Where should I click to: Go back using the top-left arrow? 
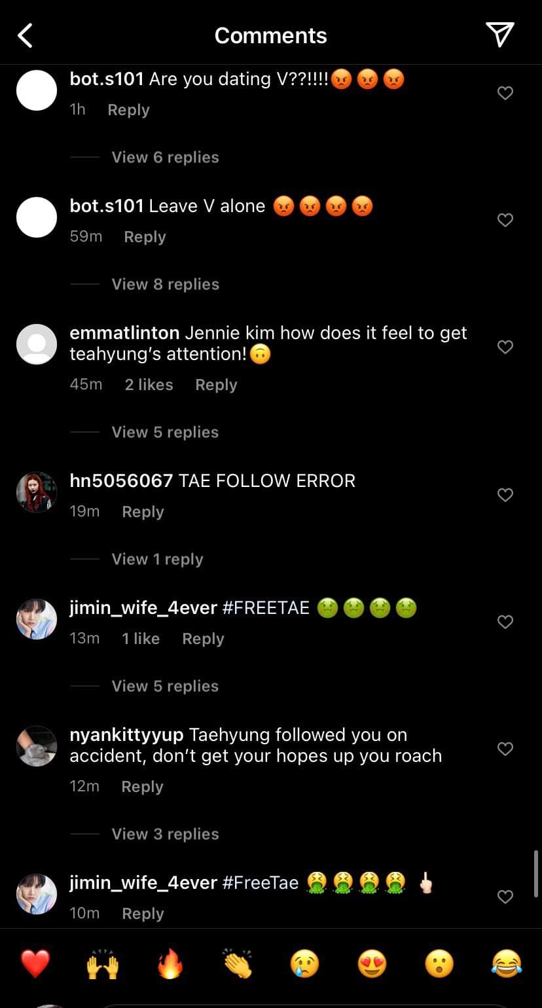click(x=26, y=35)
